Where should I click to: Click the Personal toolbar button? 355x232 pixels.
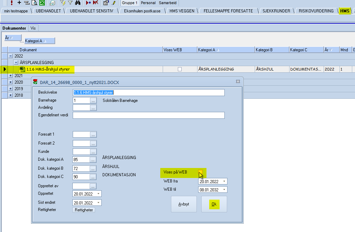tap(148, 3)
